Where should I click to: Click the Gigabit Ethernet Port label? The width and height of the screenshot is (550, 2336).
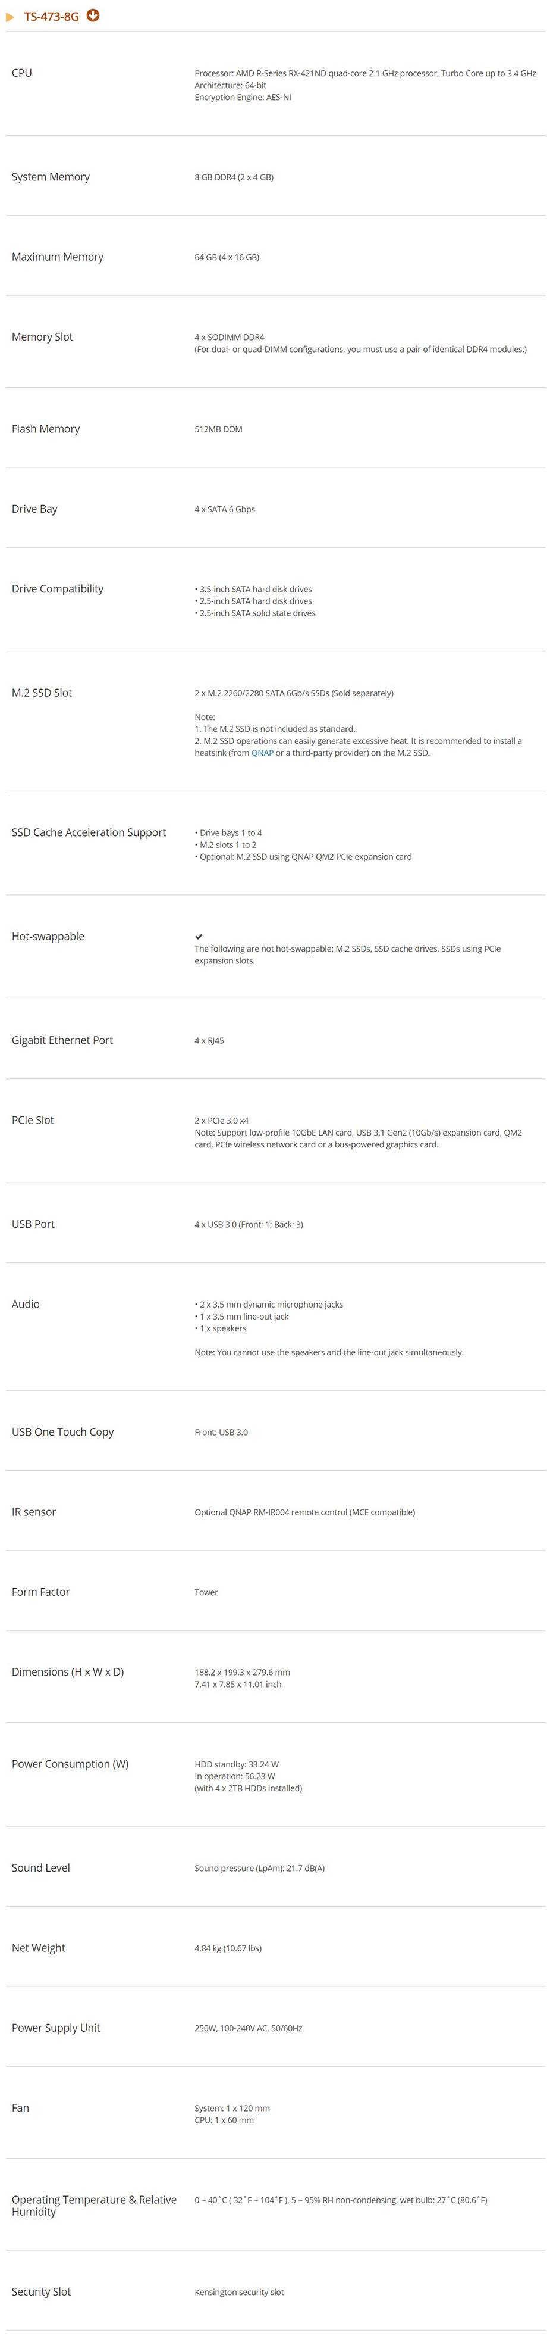point(62,1040)
